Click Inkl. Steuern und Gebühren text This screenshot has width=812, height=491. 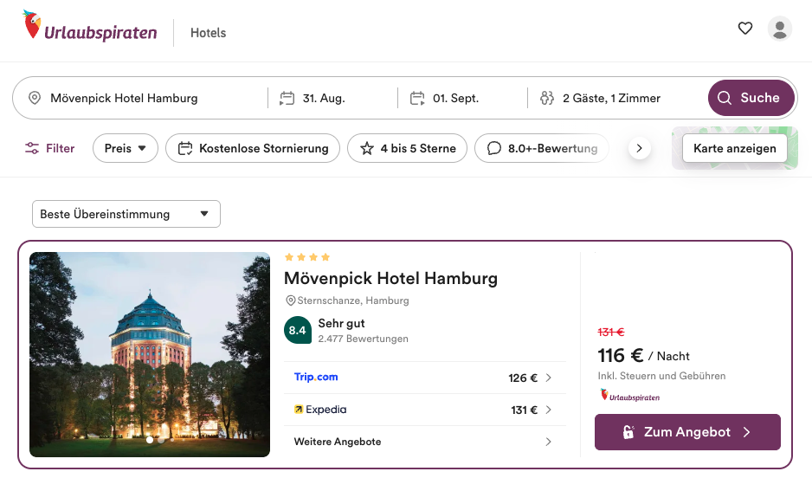[662, 376]
